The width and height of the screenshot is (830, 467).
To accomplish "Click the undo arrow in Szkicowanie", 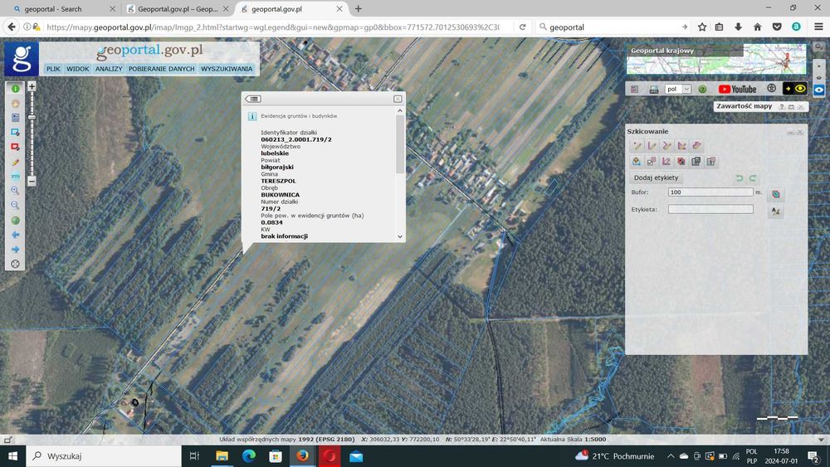I will [x=740, y=178].
